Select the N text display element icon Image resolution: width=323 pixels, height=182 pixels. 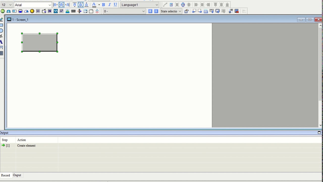click(x=50, y=11)
